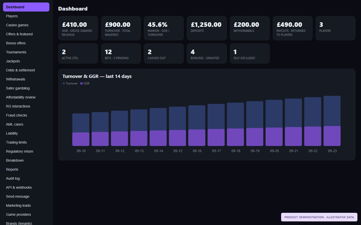Click the 09-10 chart bar
This screenshot has width=361, height=225.
pos(81,130)
